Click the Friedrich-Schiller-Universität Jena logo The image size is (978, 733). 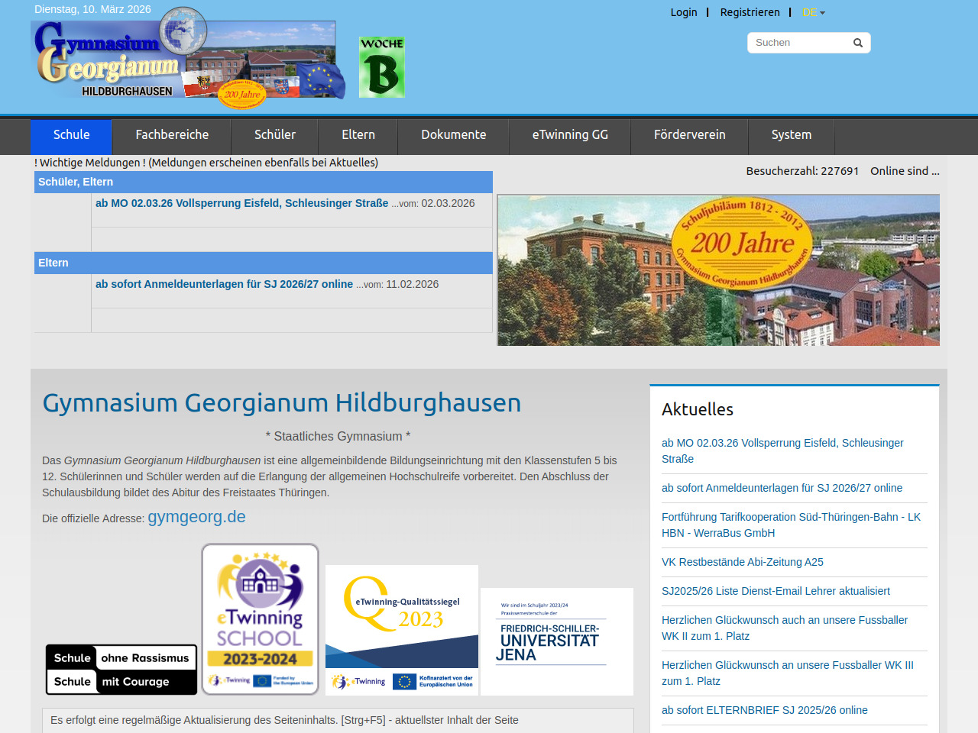click(556, 641)
